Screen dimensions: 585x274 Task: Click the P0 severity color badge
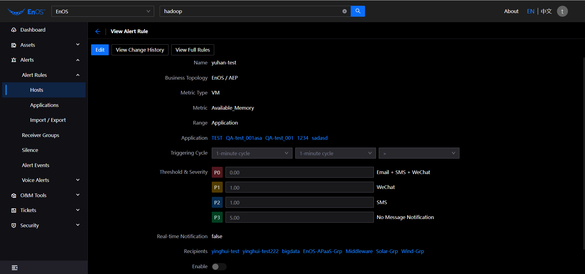pos(217,172)
